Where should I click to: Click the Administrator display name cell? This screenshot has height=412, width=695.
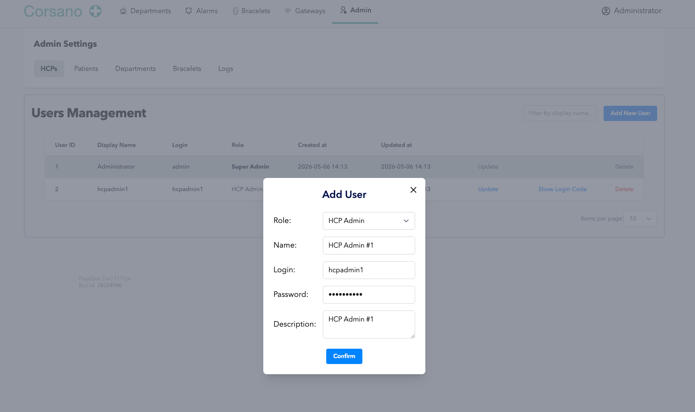pyautogui.click(x=116, y=167)
